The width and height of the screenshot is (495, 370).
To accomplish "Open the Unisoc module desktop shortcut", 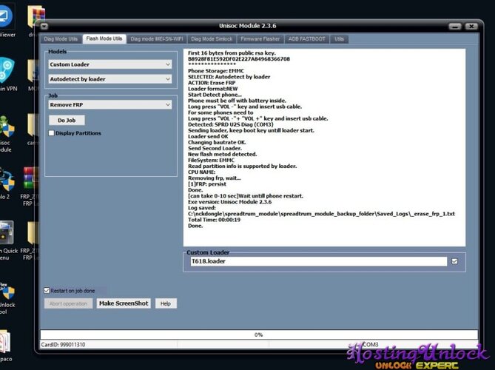I will [7, 127].
